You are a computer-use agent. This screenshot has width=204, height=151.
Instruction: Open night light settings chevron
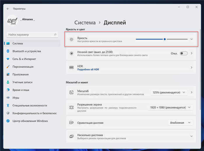click(191, 53)
